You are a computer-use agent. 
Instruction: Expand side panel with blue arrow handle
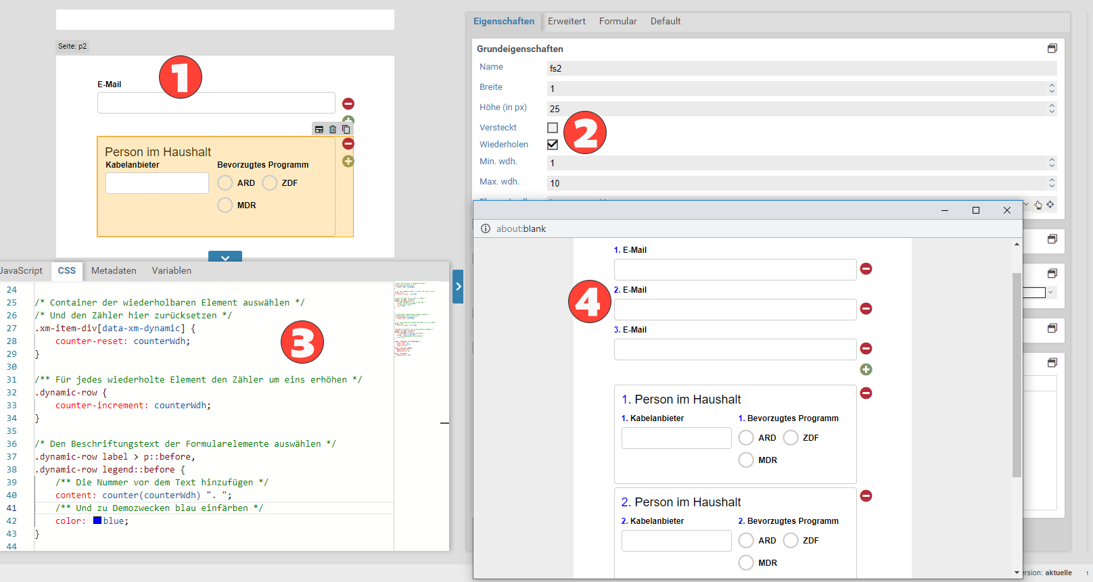458,287
